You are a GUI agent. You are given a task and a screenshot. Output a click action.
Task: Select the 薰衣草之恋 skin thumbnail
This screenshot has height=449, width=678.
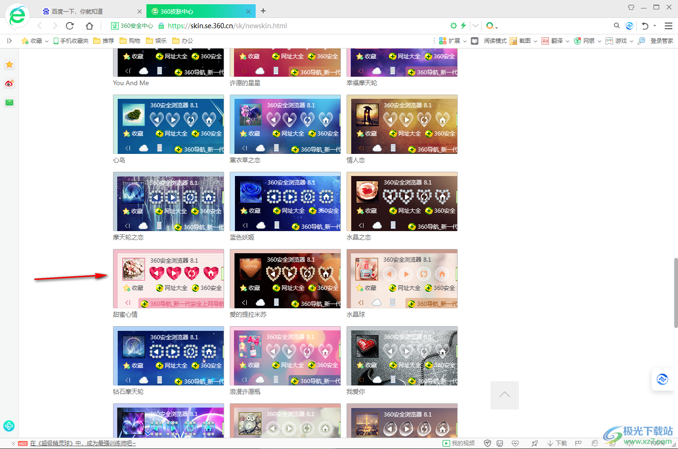click(x=285, y=124)
